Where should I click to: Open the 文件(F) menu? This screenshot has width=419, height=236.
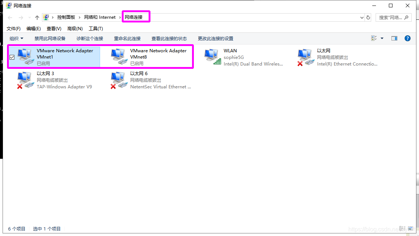(13, 29)
